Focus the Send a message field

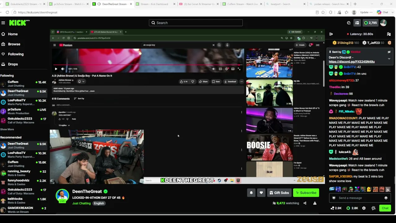[x=360, y=198]
